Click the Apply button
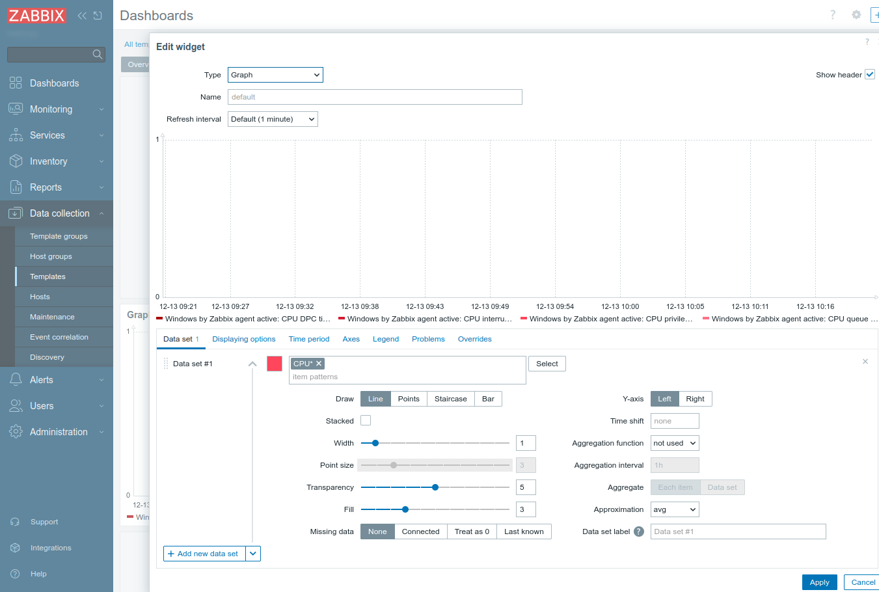879x592 pixels. (819, 582)
